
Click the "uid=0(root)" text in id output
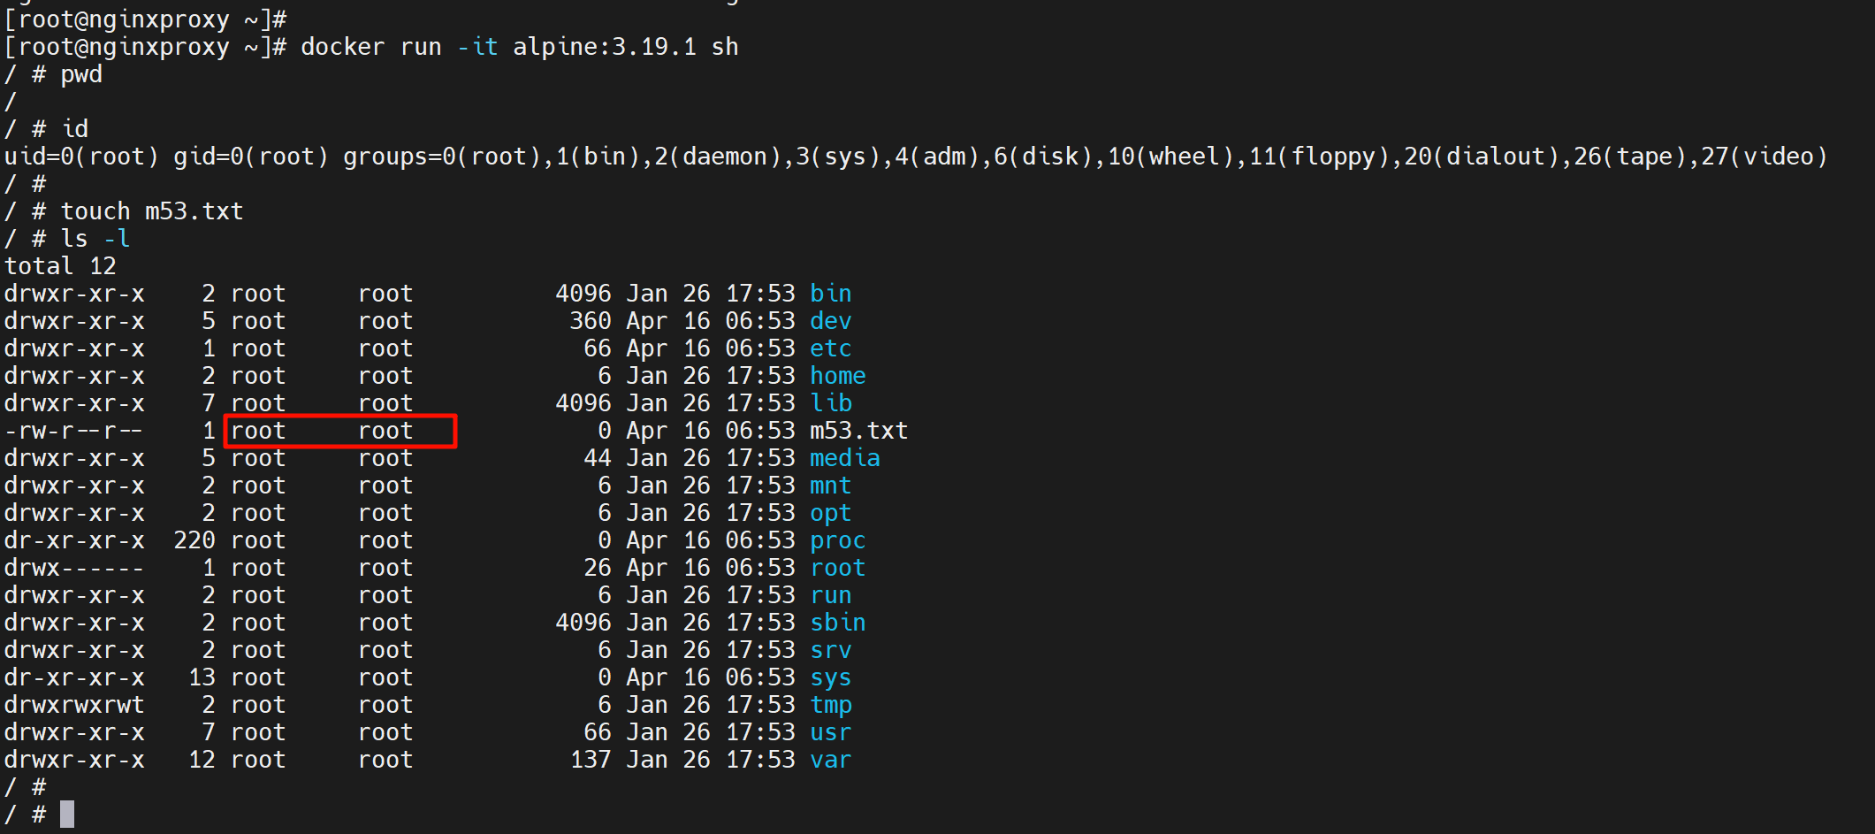(x=81, y=157)
